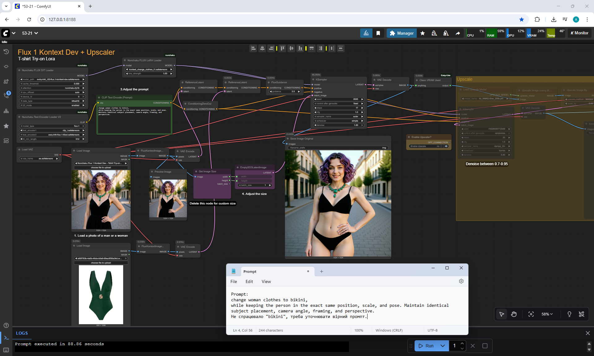Toggle link visibility icon
594x356 pixels.
coord(582,314)
